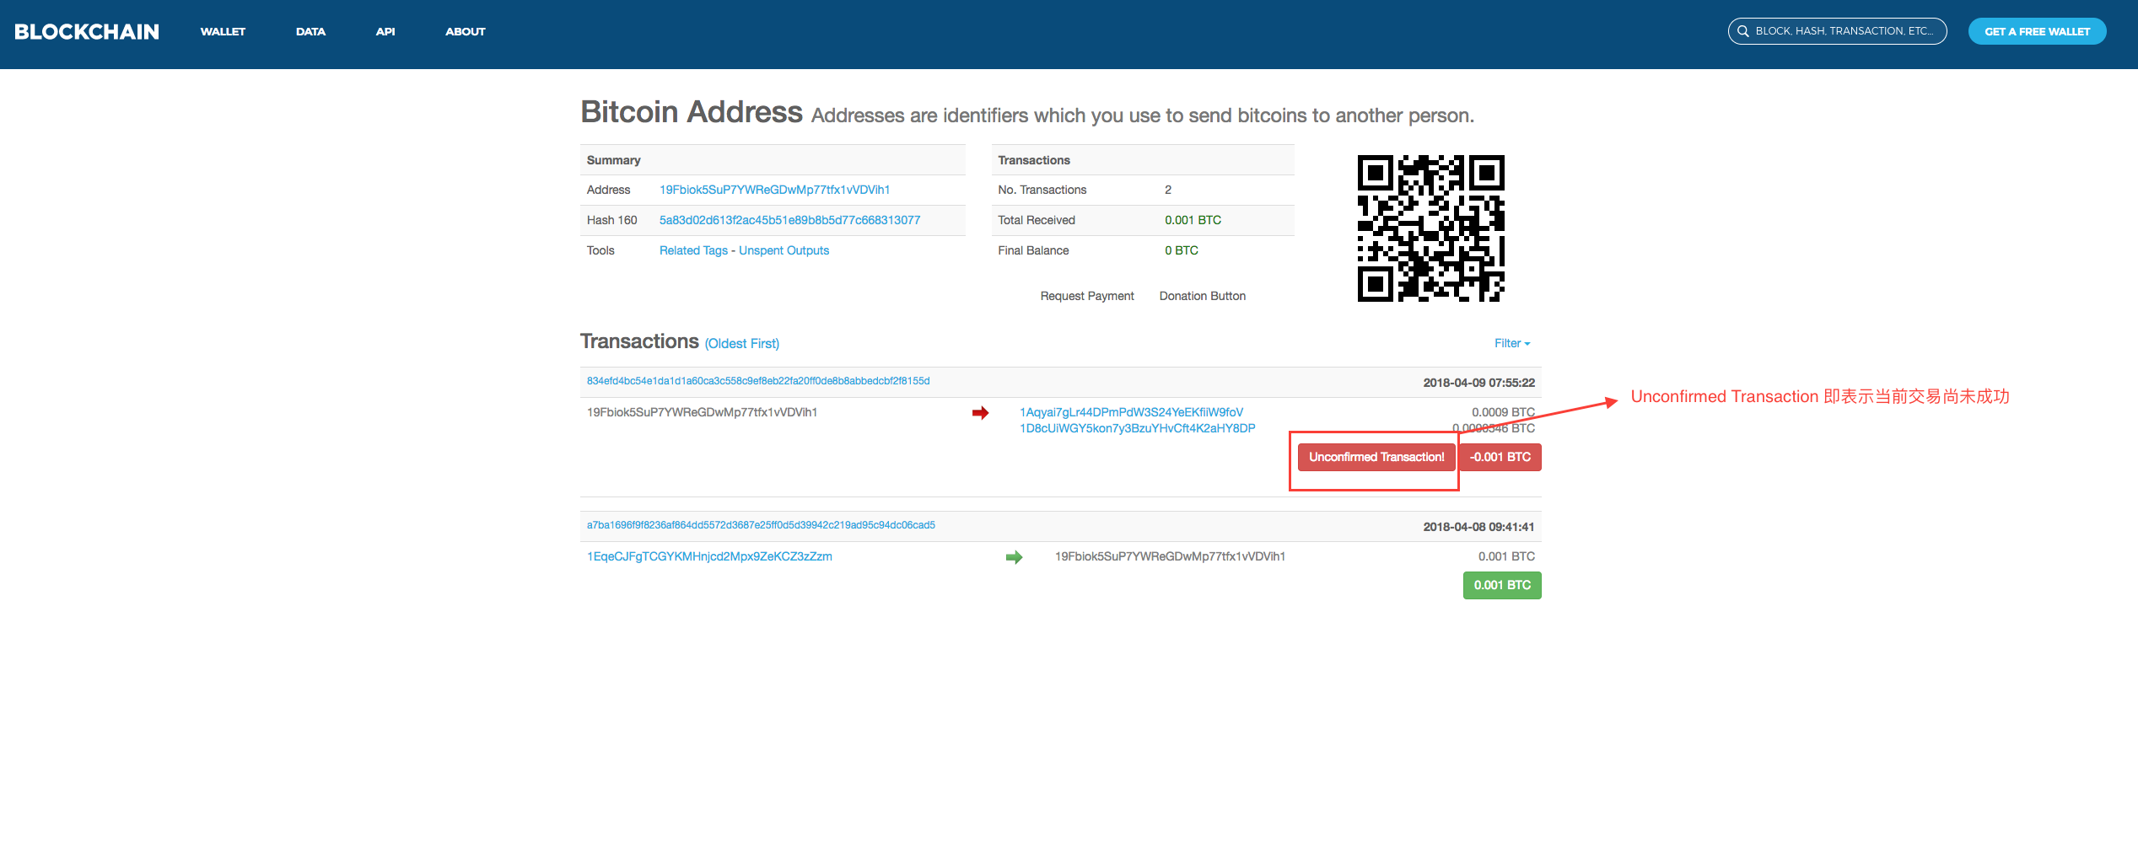Viewport: 2138px width, 848px height.
Task: Open the WALLET menu
Action: point(222,31)
